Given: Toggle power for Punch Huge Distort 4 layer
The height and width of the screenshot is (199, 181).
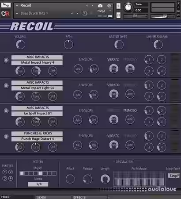Looking at the screenshot, I should [6, 136].
